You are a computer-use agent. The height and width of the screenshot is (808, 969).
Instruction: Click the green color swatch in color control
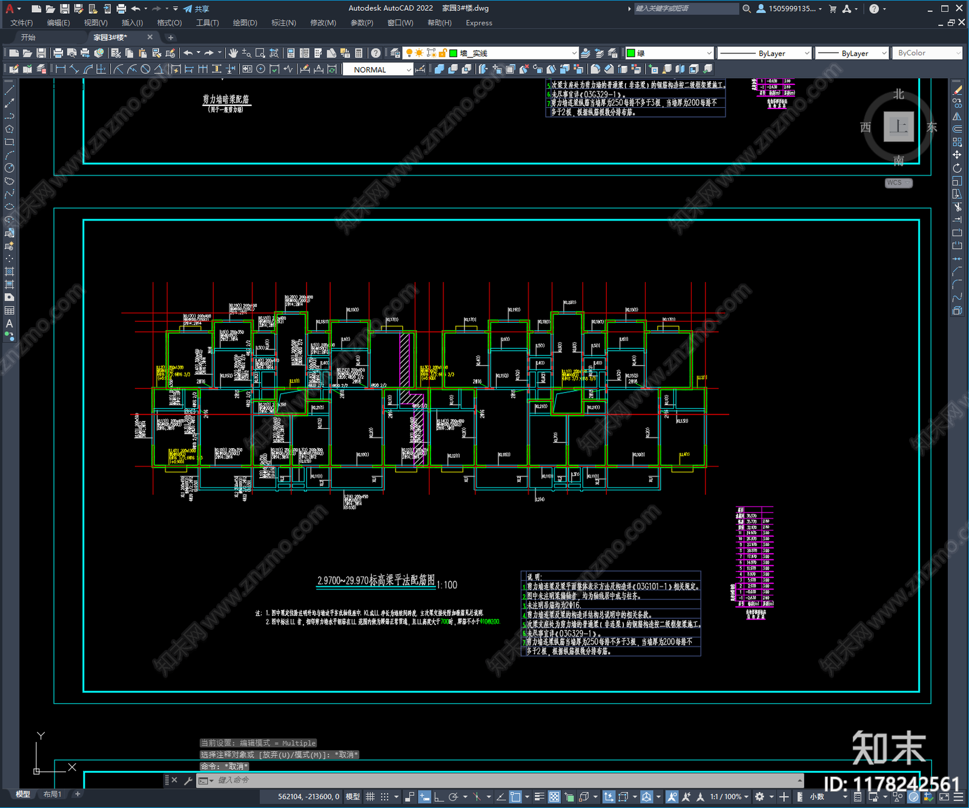630,53
